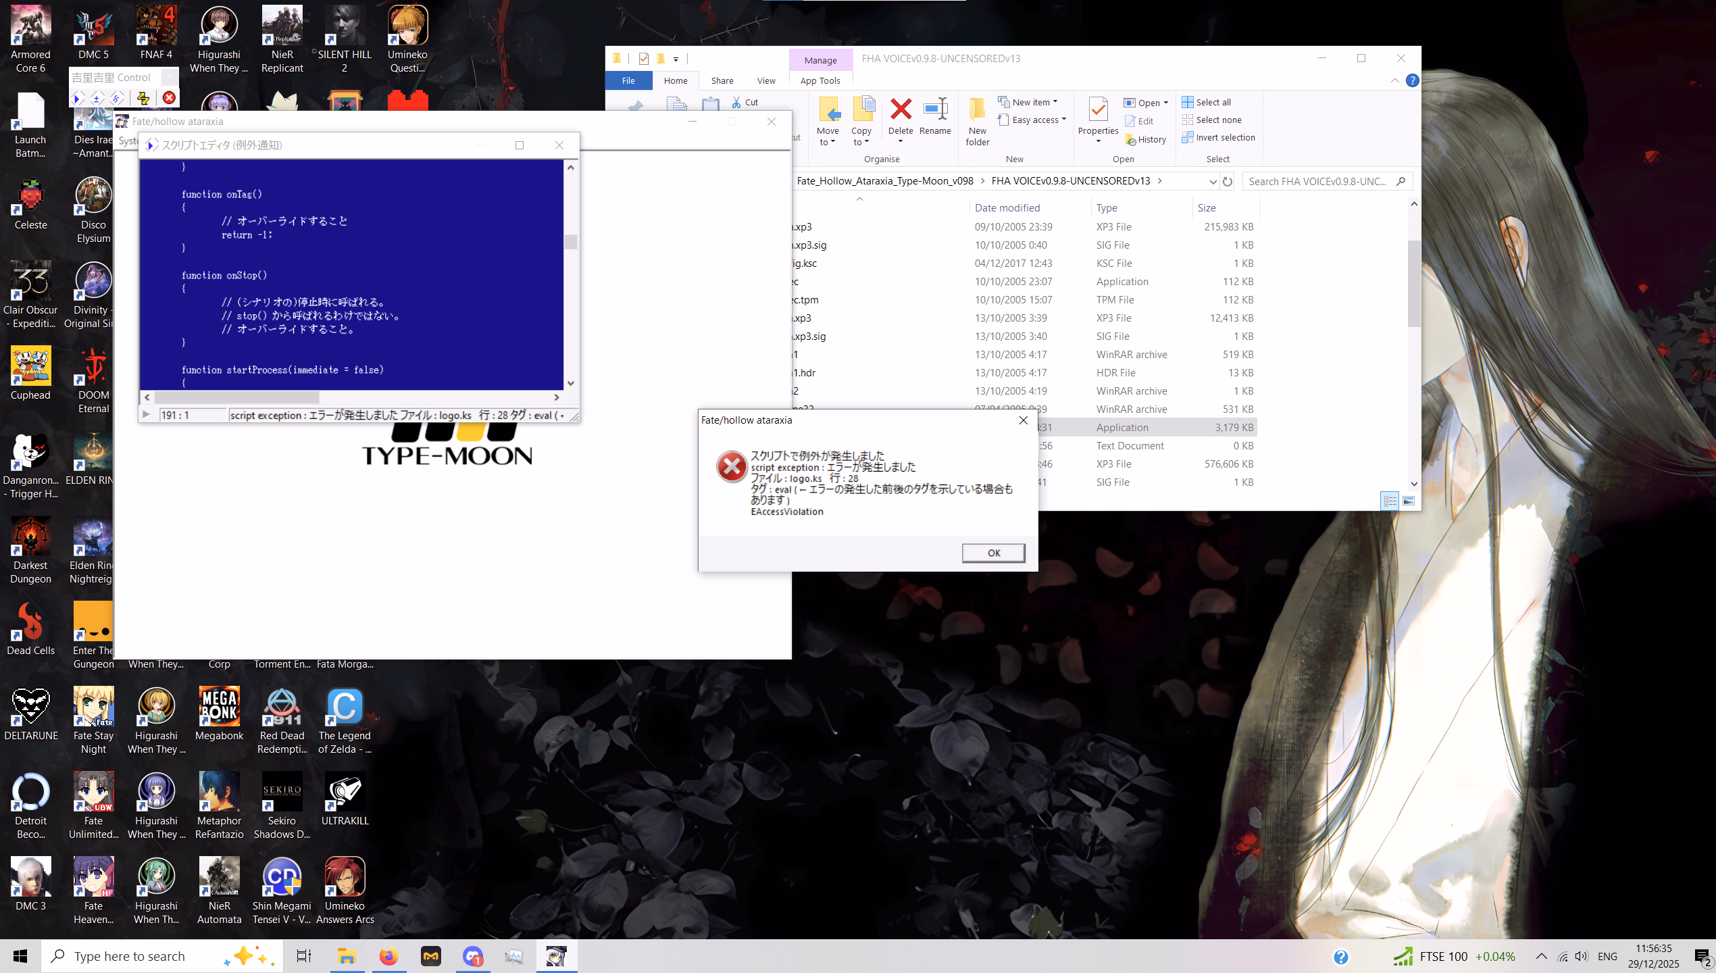Click the blue play-arrow icon in Kirikiri Control
1716x973 pixels.
point(78,98)
